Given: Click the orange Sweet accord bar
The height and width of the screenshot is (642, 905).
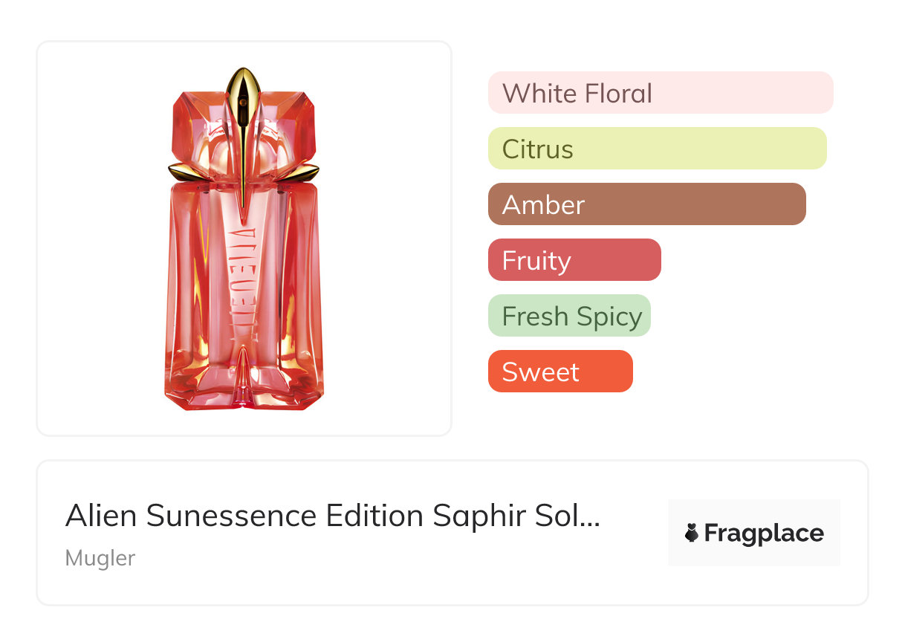Looking at the screenshot, I should [x=559, y=372].
